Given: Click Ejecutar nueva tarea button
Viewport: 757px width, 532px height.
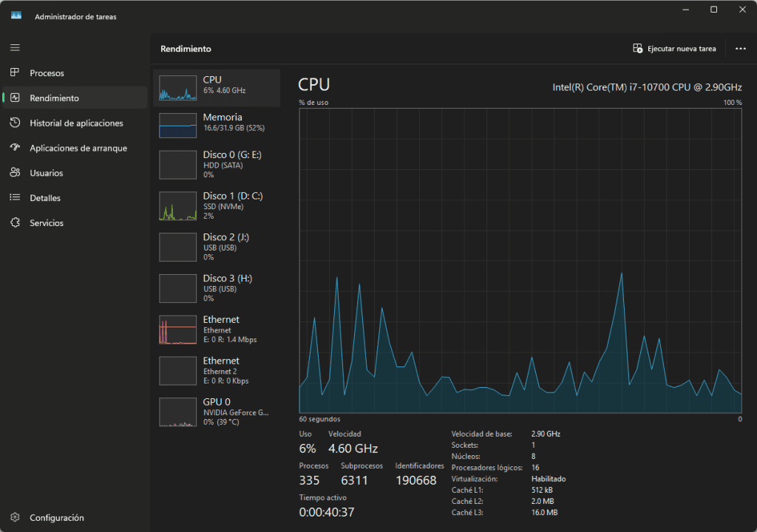Looking at the screenshot, I should pyautogui.click(x=674, y=49).
